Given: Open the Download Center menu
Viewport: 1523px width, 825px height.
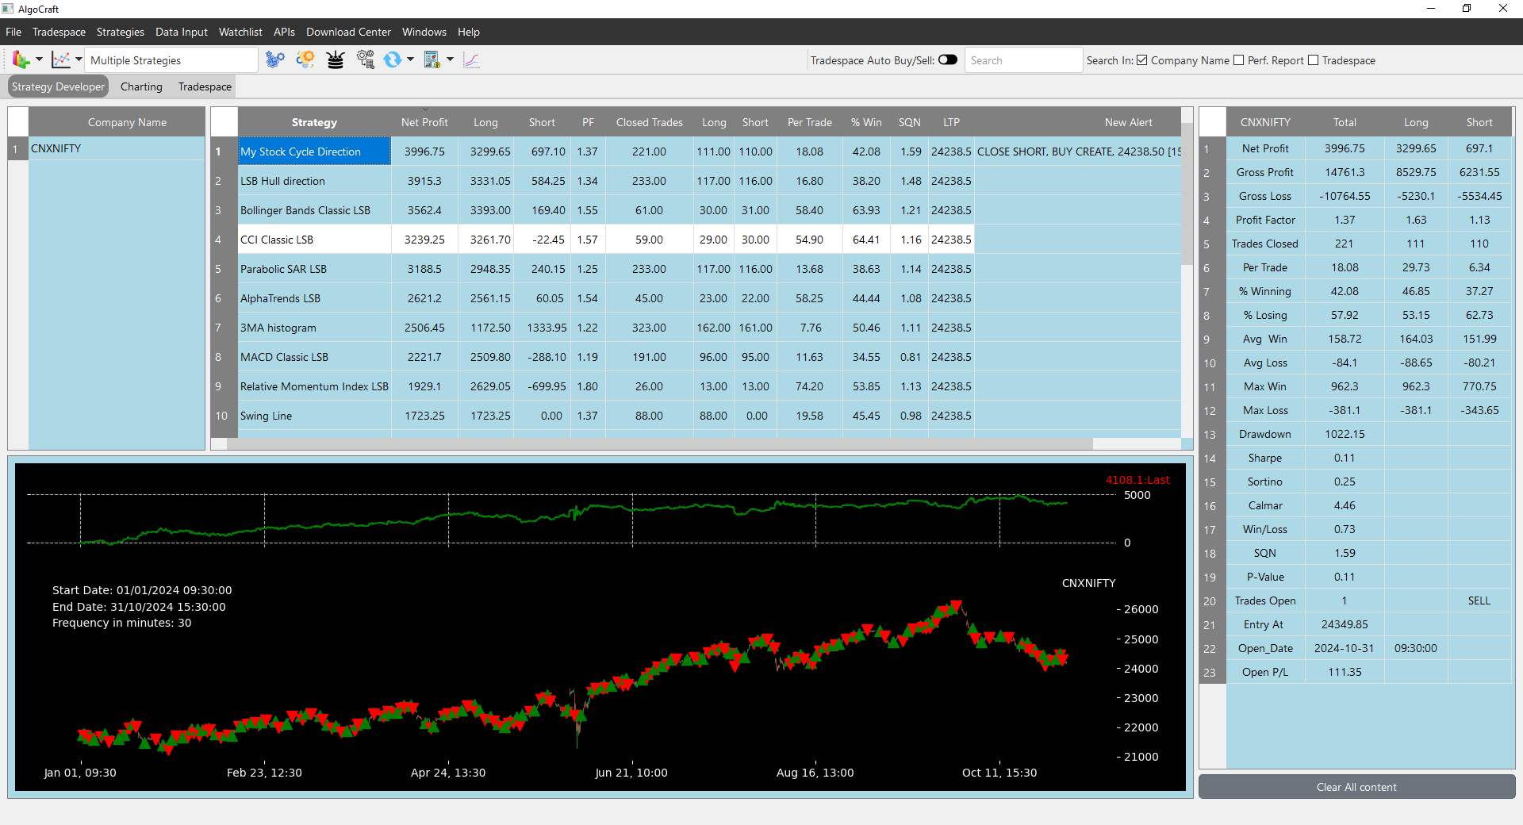Looking at the screenshot, I should pos(349,32).
